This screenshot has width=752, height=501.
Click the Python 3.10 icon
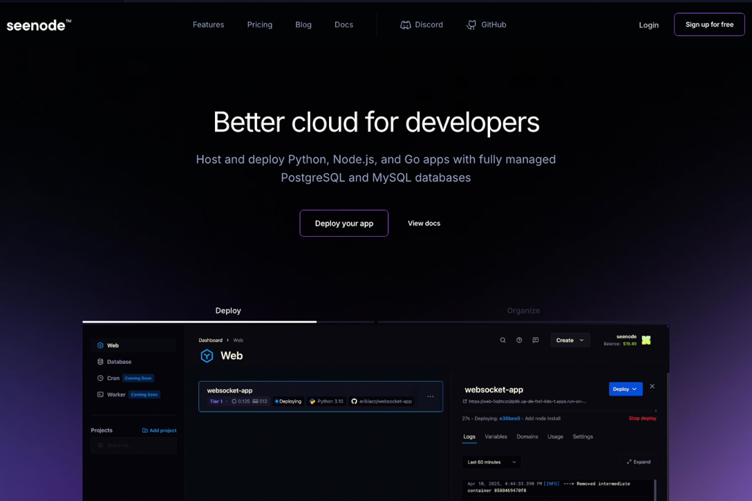click(312, 401)
